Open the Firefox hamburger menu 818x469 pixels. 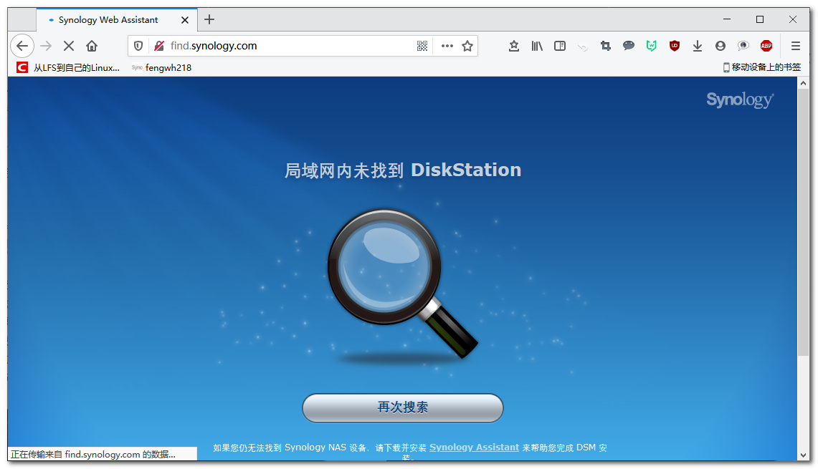[x=795, y=46]
